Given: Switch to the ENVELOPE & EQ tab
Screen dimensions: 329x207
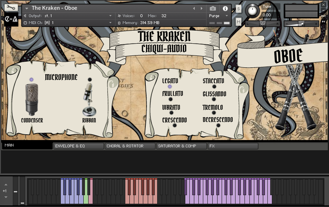Looking at the screenshot, I should (78, 146).
